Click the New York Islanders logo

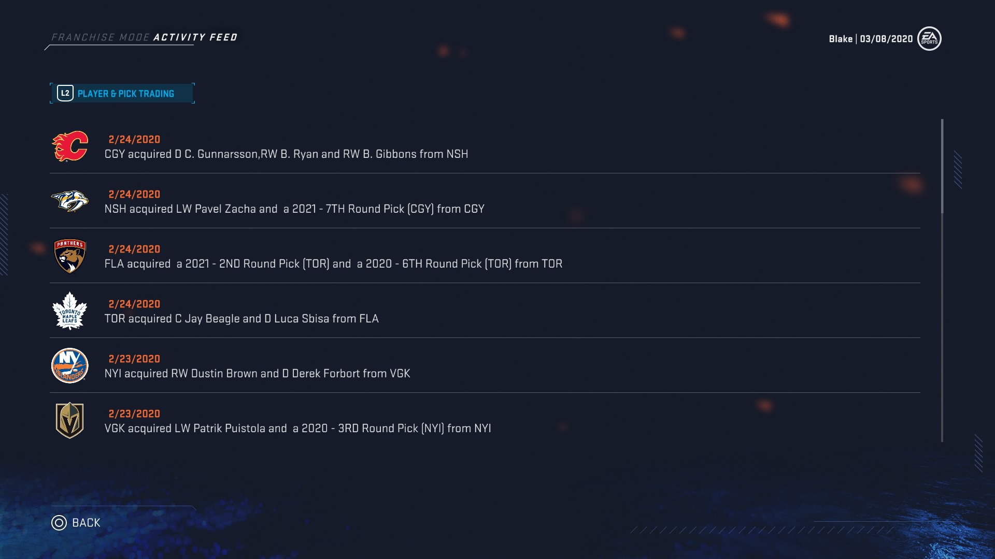(x=70, y=365)
